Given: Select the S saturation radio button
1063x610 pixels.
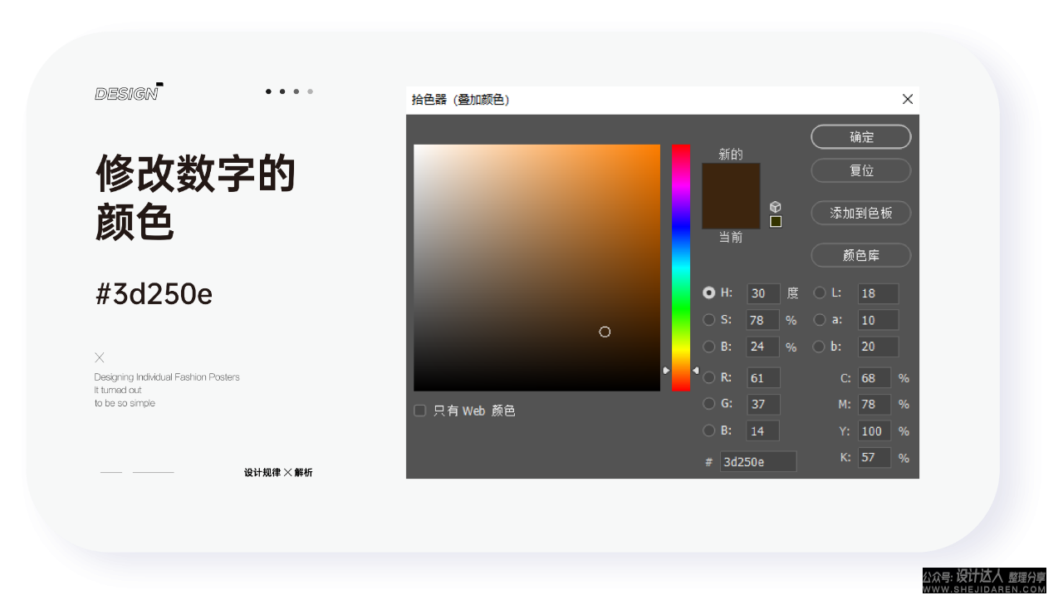Looking at the screenshot, I should pyautogui.click(x=709, y=319).
